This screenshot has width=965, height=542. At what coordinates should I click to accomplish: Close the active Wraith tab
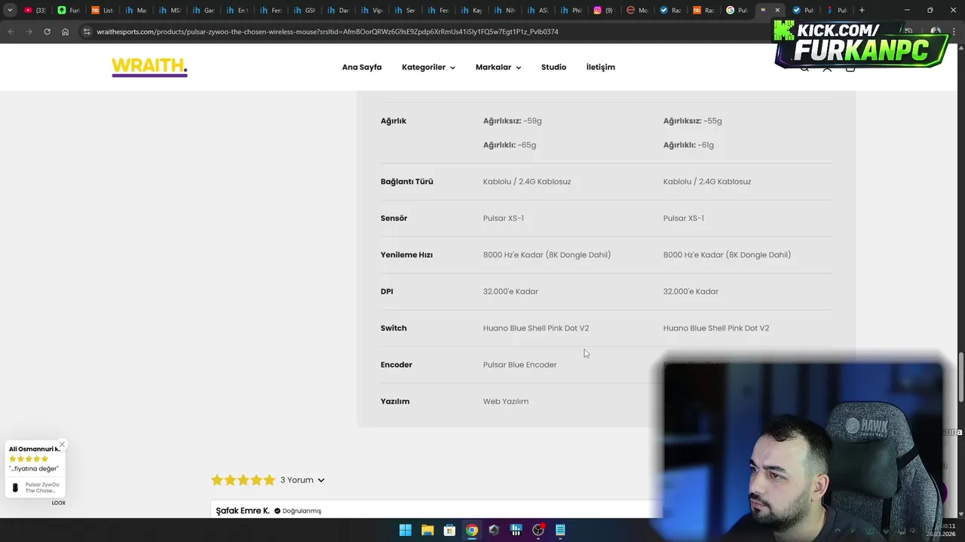777,10
